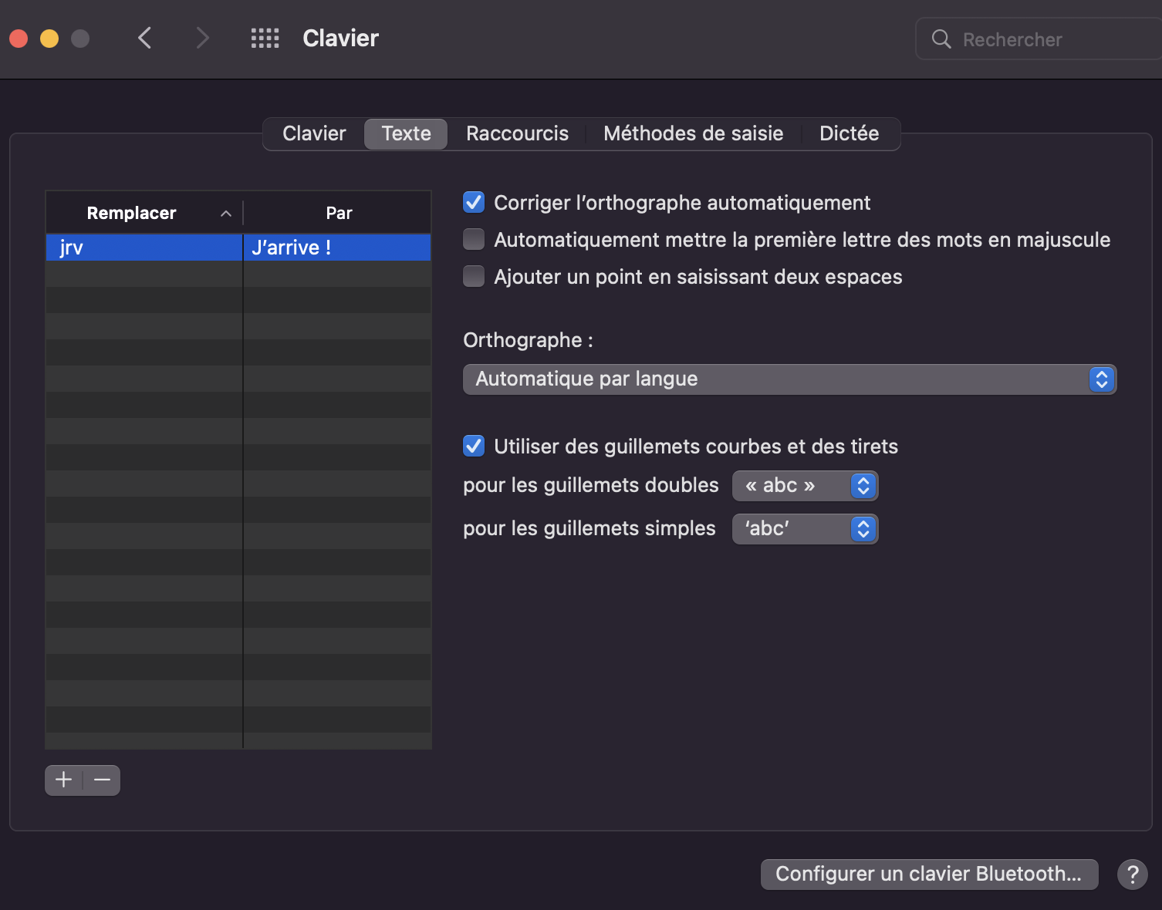Disable Corriger l'orthographe automatiquement checkbox

[474, 203]
